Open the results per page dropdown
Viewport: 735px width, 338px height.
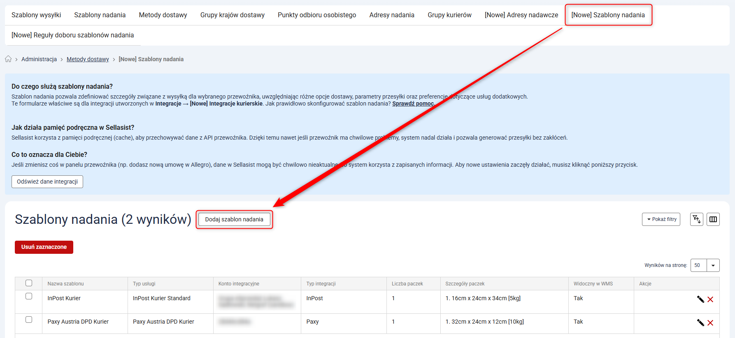pyautogui.click(x=713, y=265)
